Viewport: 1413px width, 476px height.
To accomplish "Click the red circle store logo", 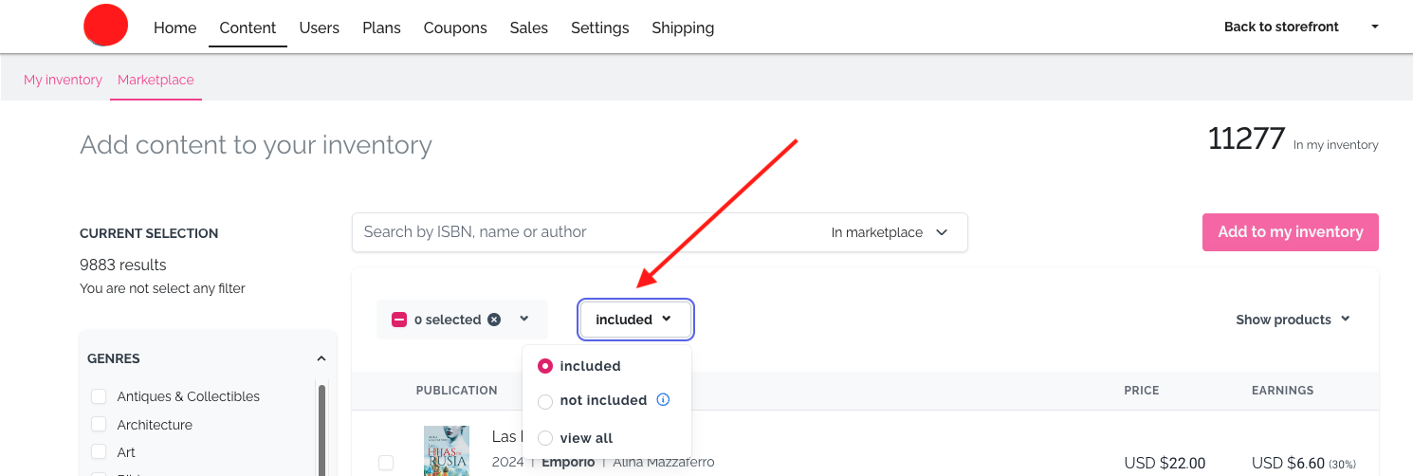I will (x=105, y=26).
